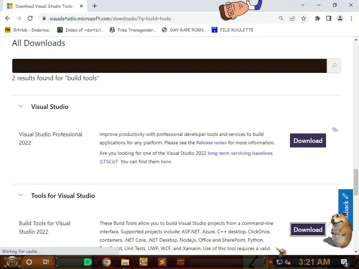Reload the Visual Studio downloads page
Image resolution: width=359 pixels, height=269 pixels.
30,18
